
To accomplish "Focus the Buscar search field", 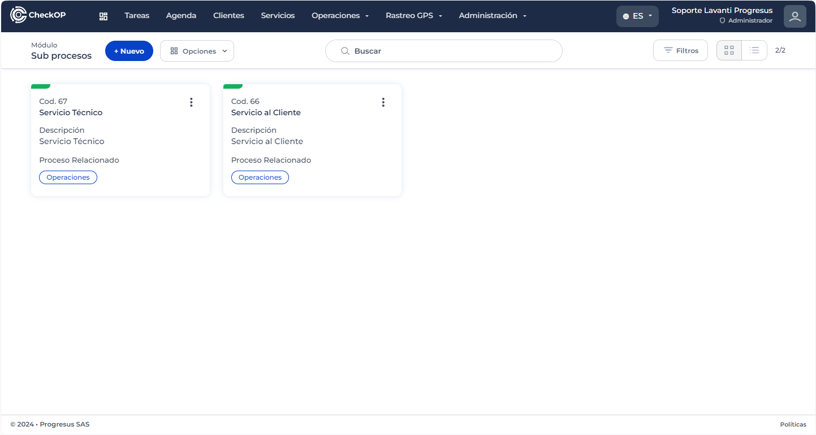I will [444, 51].
